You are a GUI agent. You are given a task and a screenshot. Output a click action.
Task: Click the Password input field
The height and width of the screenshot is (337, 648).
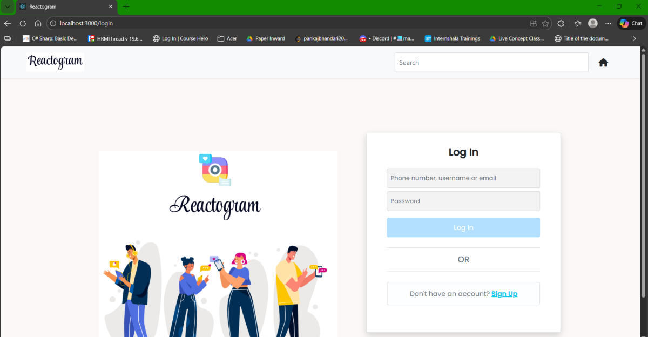(463, 201)
